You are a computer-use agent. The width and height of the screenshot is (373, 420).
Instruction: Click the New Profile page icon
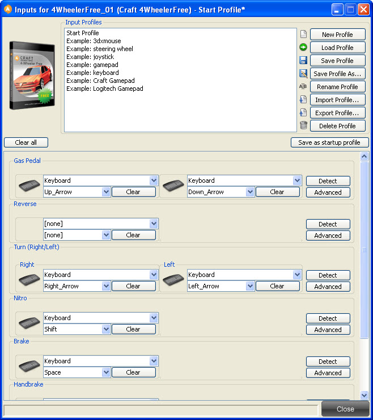pos(303,34)
